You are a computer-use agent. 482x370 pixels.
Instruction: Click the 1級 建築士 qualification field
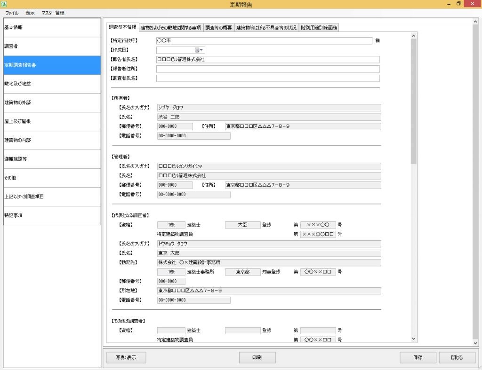point(171,225)
